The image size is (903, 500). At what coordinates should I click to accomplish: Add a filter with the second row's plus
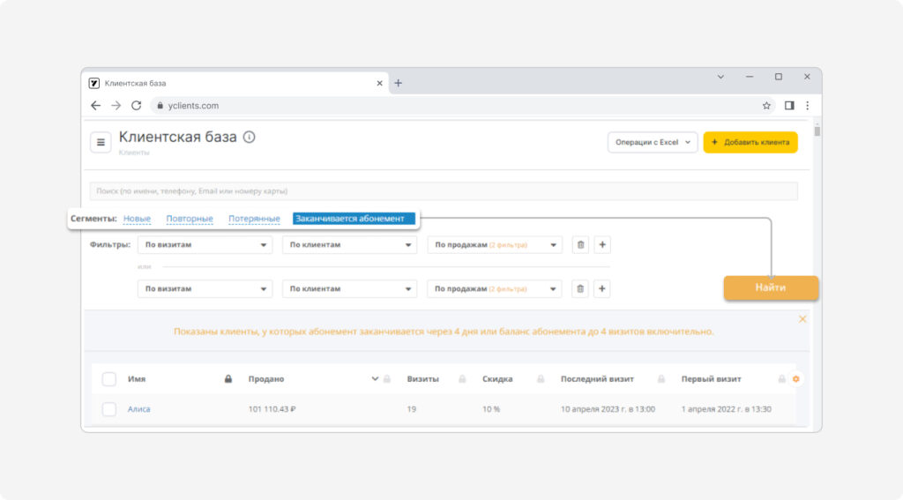pyautogui.click(x=601, y=288)
